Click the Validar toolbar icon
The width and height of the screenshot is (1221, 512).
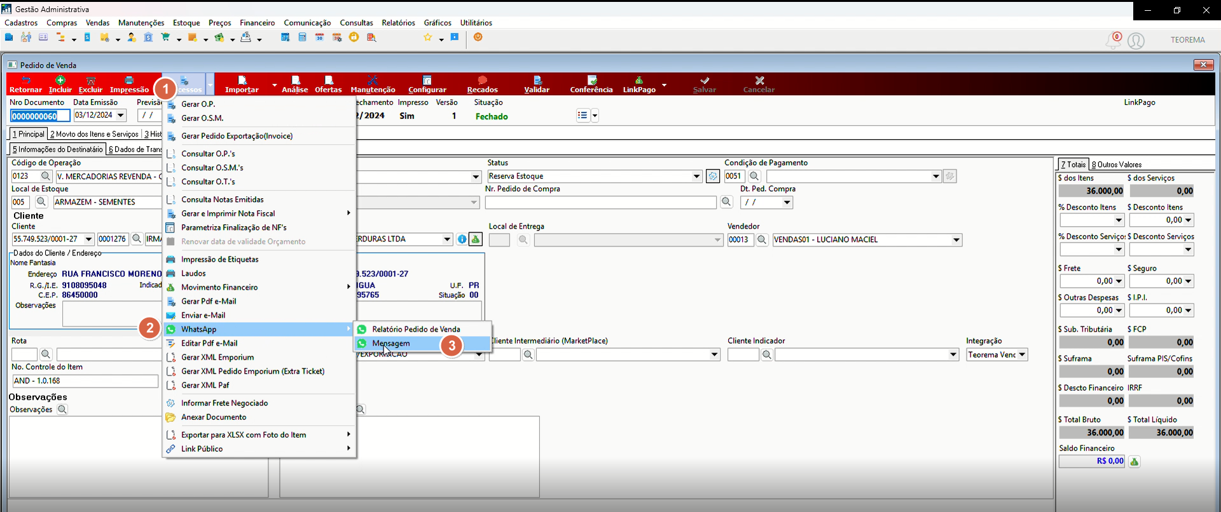click(x=537, y=84)
